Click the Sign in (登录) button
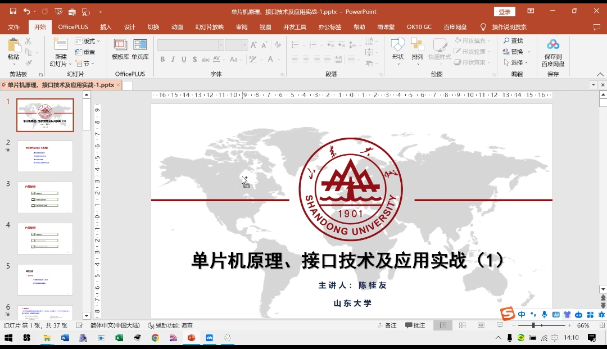607x349 pixels. 504,12
